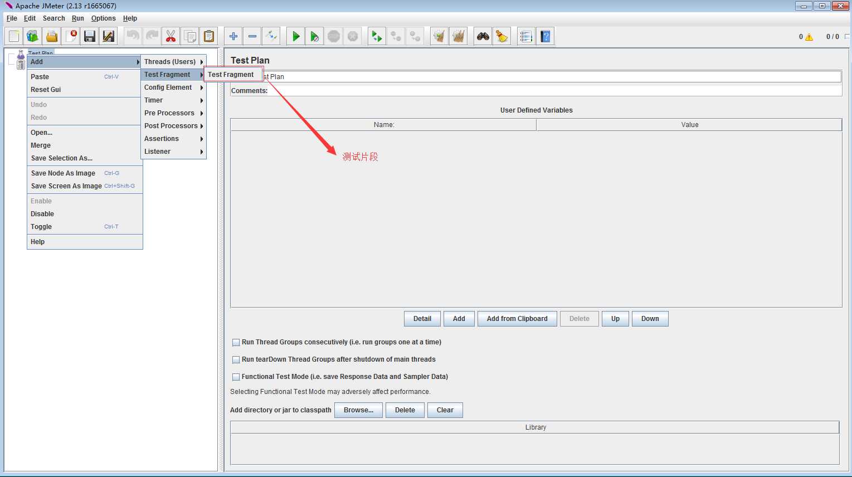Click the New test plan toolbar icon
The width and height of the screenshot is (852, 477).
(x=14, y=36)
